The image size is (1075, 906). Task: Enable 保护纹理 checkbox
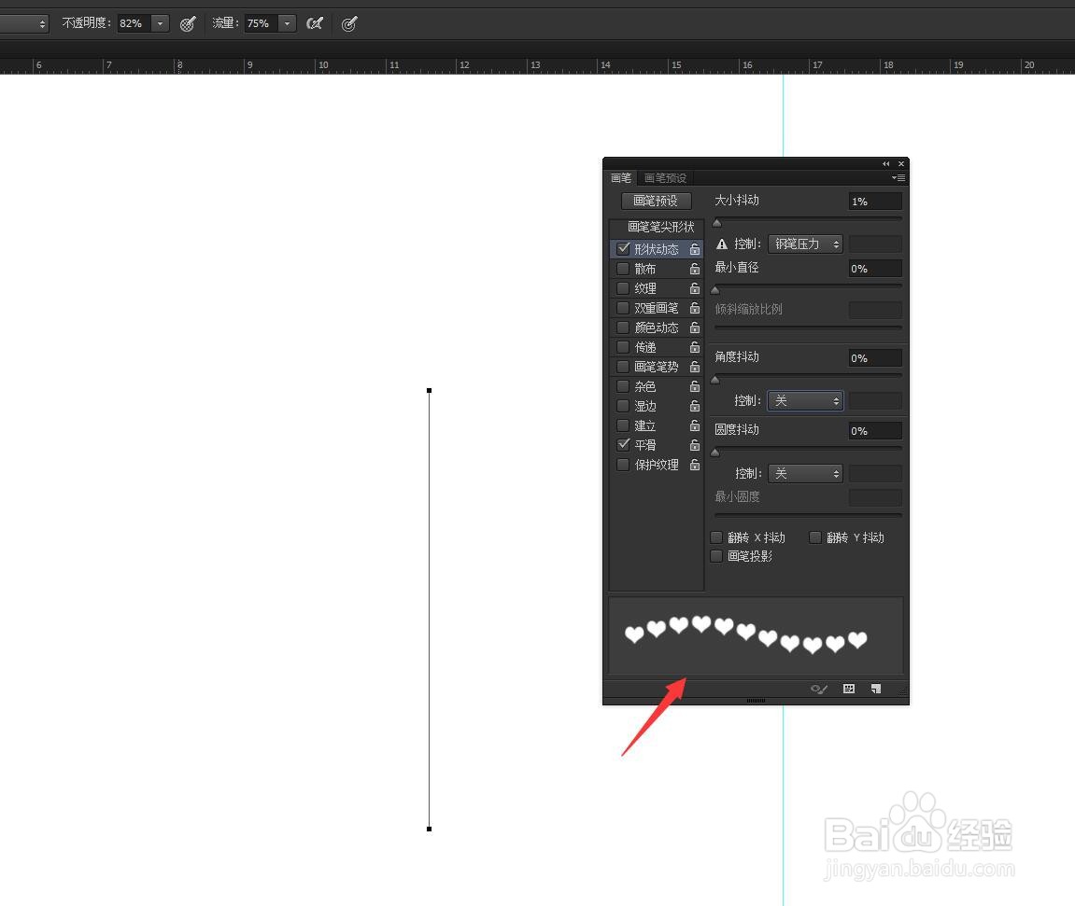pyautogui.click(x=623, y=465)
